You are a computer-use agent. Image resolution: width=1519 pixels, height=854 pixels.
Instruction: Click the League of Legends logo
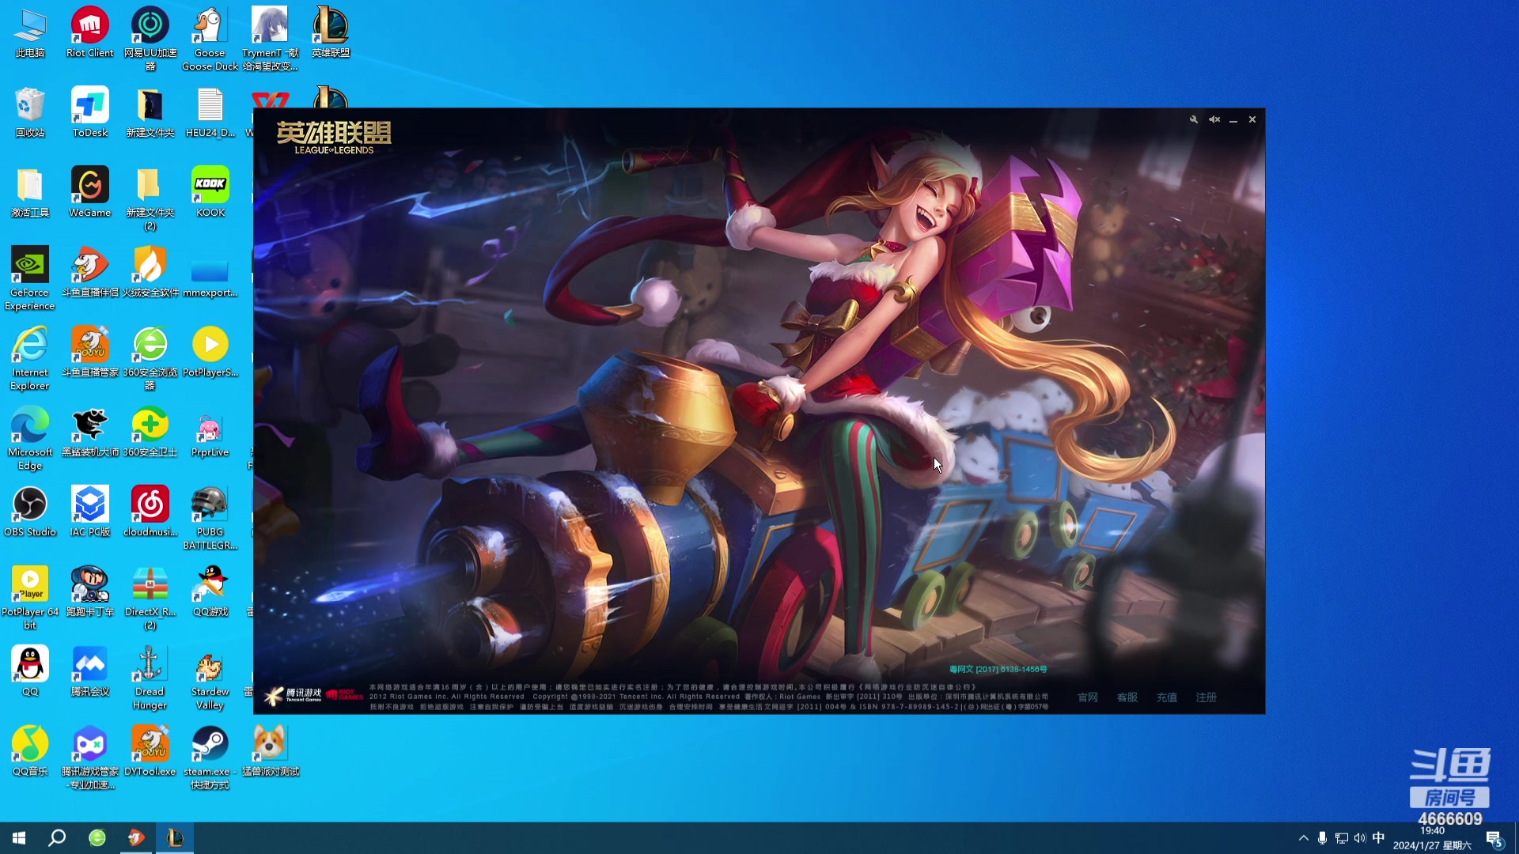pos(334,138)
